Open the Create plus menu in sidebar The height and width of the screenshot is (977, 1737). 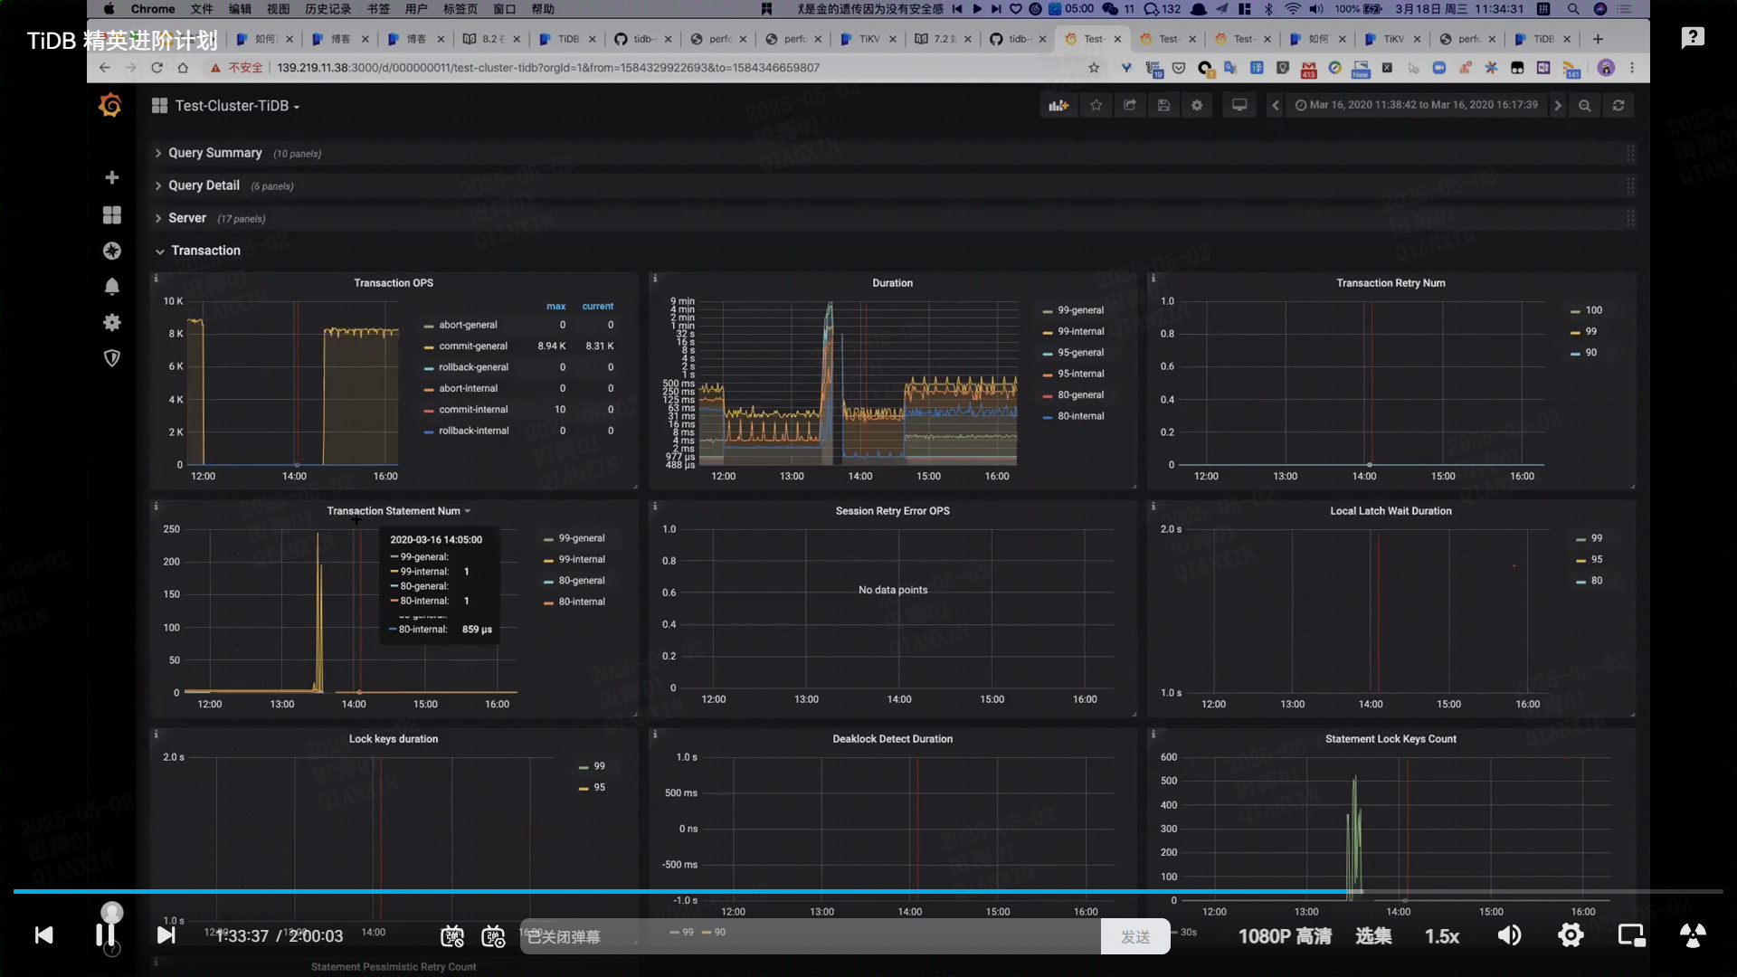tap(111, 177)
